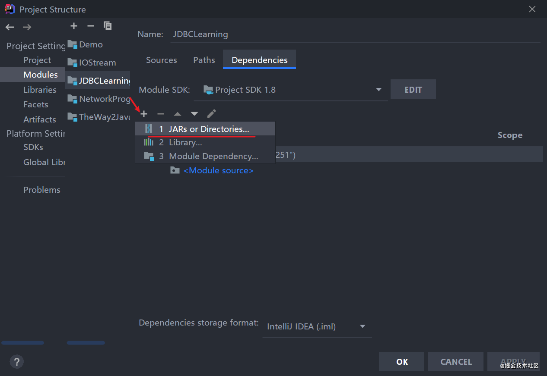Select the Dependencies tab
This screenshot has width=547, height=376.
[x=259, y=60]
